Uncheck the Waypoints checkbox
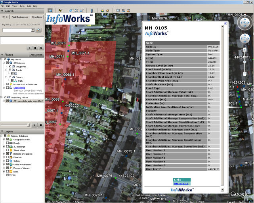This screenshot has height=203, width=254. (x=10, y=66)
